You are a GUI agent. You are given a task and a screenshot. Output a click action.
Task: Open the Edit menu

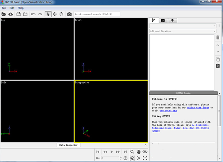pos(12,8)
